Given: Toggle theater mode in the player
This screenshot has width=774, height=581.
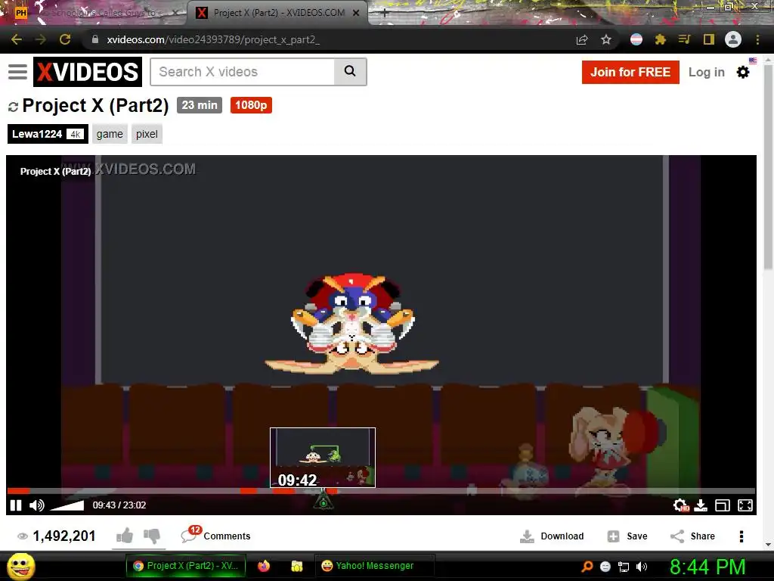Looking at the screenshot, I should [x=723, y=505].
